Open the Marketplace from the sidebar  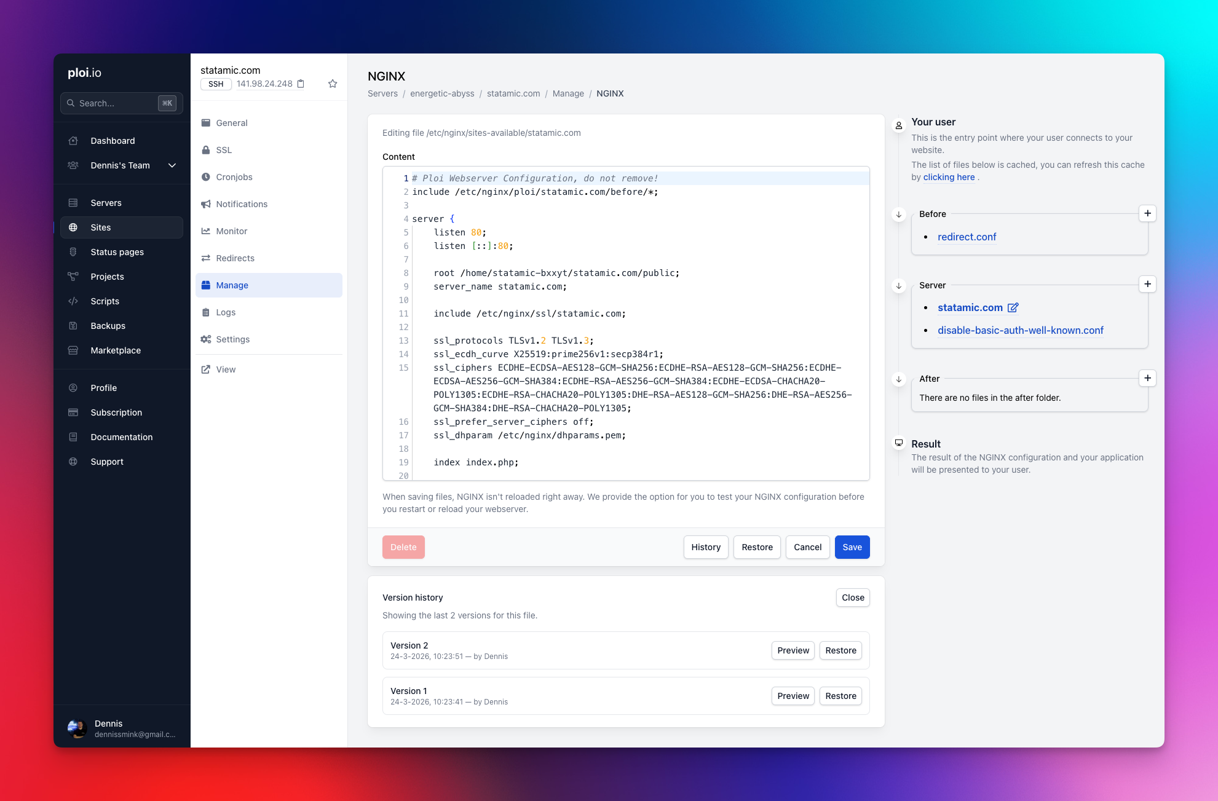[x=116, y=350]
